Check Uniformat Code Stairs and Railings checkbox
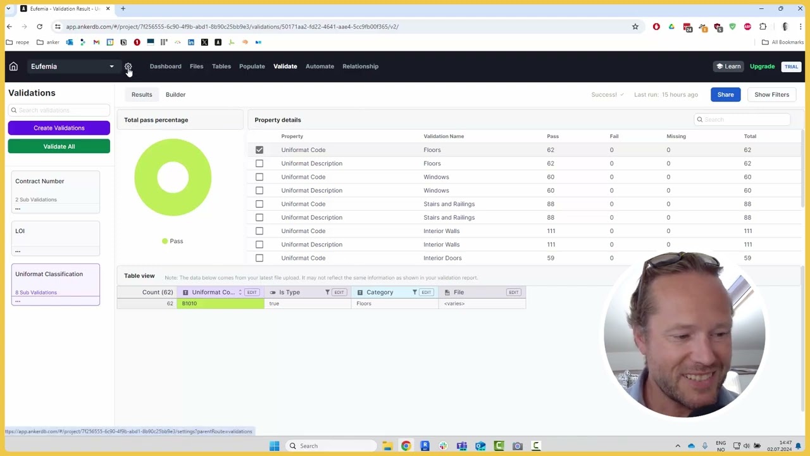Viewport: 810px width, 456px height. click(259, 204)
